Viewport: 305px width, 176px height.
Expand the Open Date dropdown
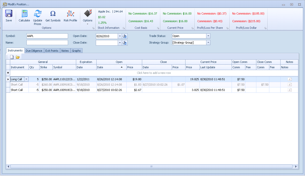[120, 36]
